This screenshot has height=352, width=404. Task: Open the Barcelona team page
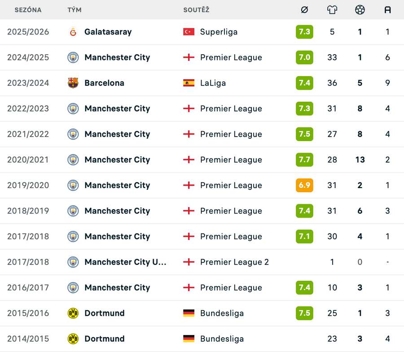click(x=104, y=83)
